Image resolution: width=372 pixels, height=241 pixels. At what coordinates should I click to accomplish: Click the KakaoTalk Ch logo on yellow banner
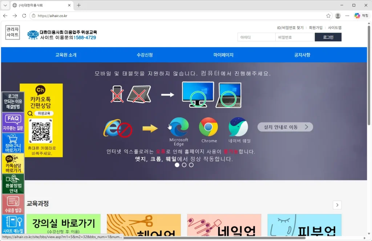[x=40, y=90]
